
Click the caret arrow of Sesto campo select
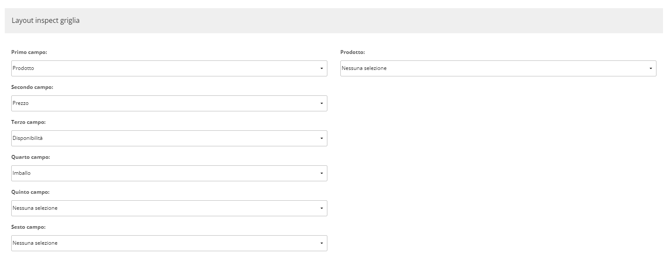(x=321, y=243)
